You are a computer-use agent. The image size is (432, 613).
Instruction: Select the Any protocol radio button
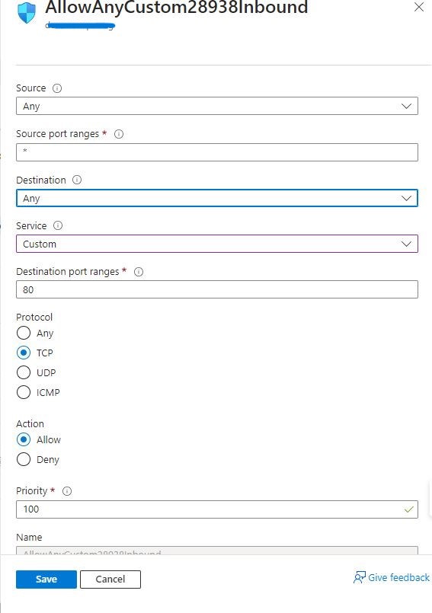24,333
